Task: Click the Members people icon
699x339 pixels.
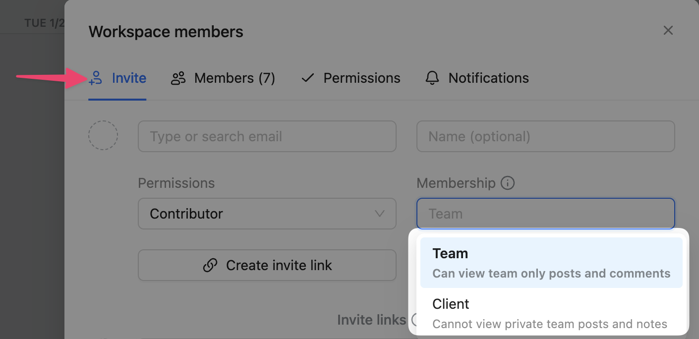Action: (x=178, y=78)
